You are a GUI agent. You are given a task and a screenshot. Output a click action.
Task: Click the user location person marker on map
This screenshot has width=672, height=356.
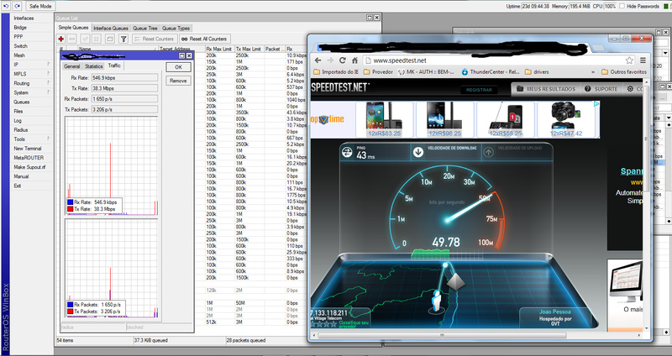[x=437, y=301]
